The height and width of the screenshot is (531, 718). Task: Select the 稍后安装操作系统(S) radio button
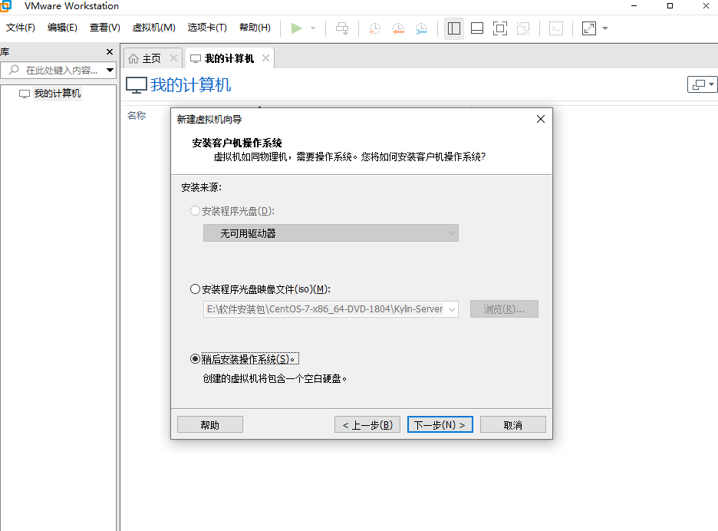[195, 359]
